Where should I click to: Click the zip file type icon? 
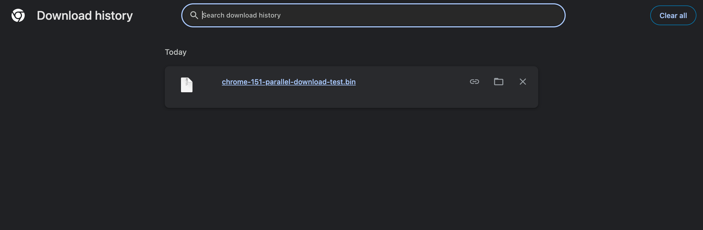pos(187,85)
